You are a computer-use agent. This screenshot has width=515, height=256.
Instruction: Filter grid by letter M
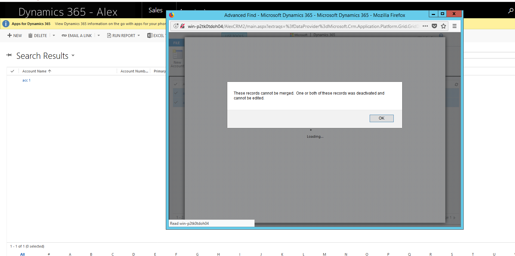point(324,254)
